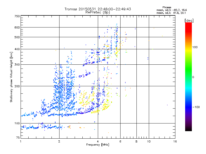Pick the black bottom of the colorbar

pos(188,129)
